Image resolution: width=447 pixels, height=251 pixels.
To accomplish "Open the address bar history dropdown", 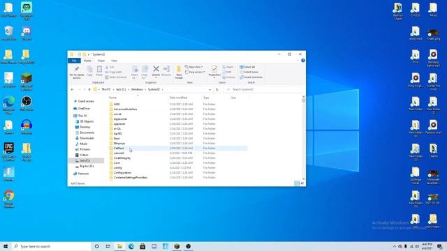I will 210,89.
